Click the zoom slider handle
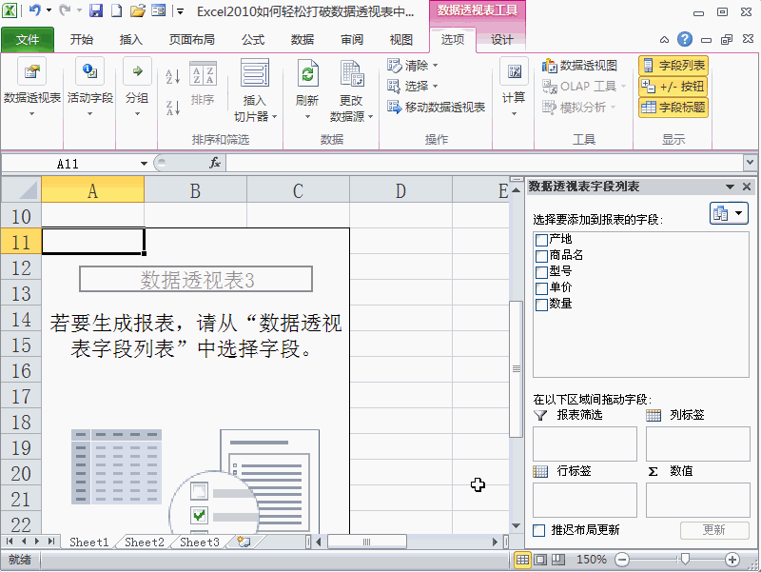761x572 pixels. click(685, 560)
